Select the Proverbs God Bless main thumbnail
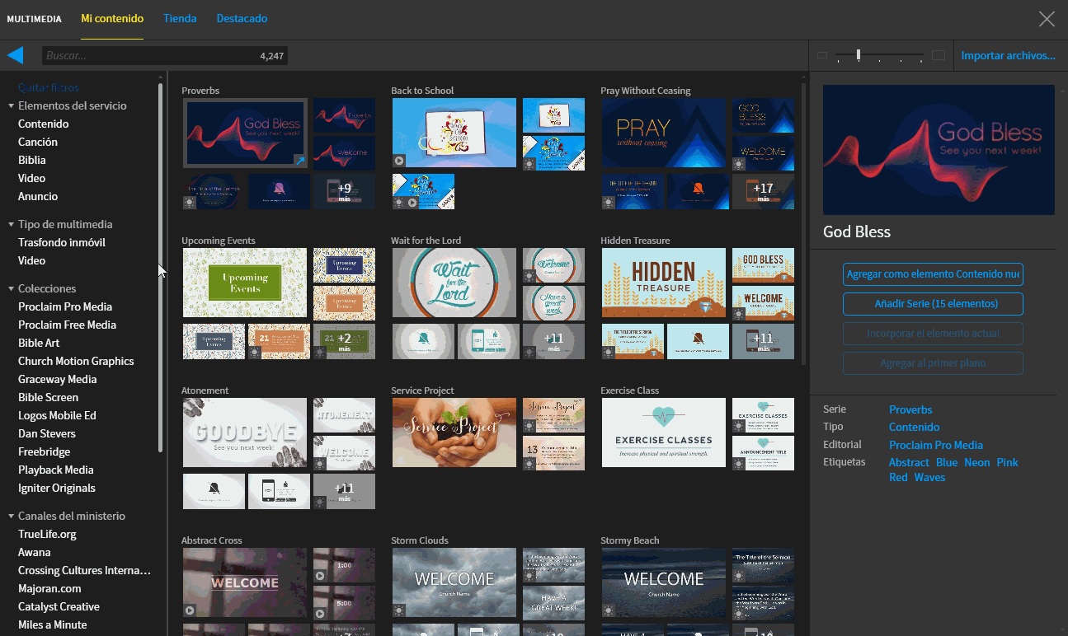Viewport: 1068px width, 636px height. click(x=245, y=133)
